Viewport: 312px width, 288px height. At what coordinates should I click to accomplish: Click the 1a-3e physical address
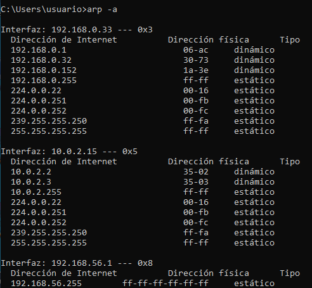(x=196, y=70)
